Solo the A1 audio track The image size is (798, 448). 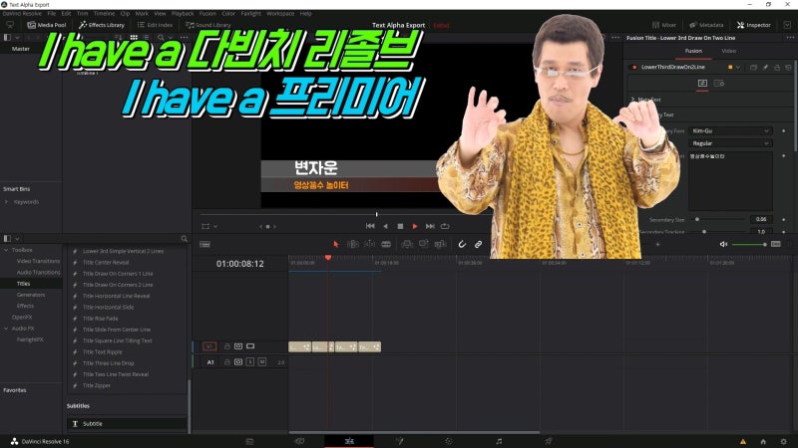(250, 361)
